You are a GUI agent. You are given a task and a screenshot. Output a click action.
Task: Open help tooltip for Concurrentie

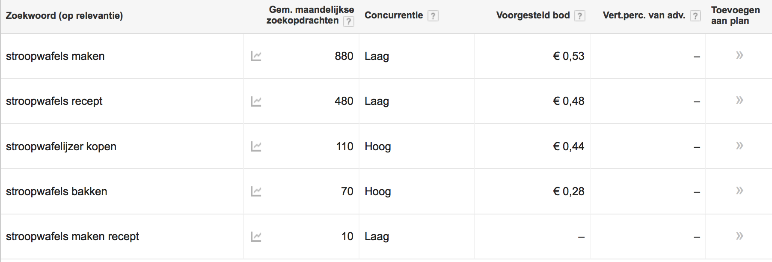point(433,16)
